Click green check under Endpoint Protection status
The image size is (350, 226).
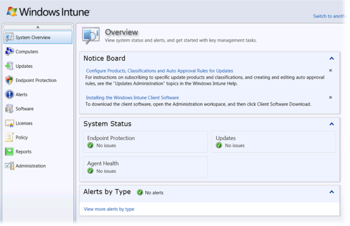[90, 146]
